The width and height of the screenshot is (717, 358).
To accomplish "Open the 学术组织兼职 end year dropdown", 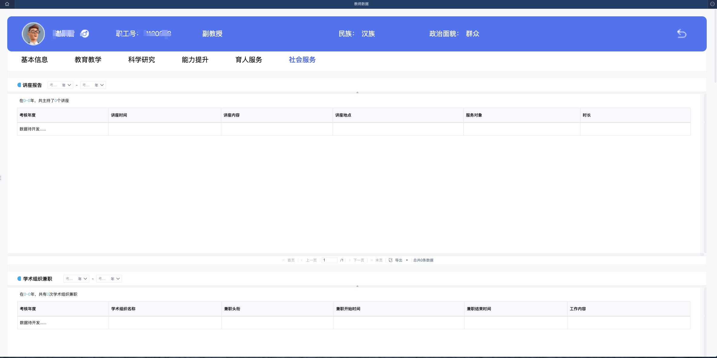I will (109, 279).
